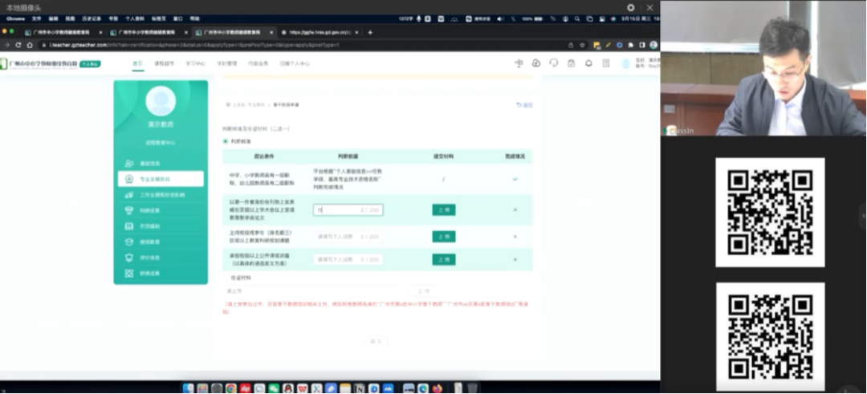The width and height of the screenshot is (867, 394).
Task: Open Firefox from the Dock
Action: [x=438, y=388]
